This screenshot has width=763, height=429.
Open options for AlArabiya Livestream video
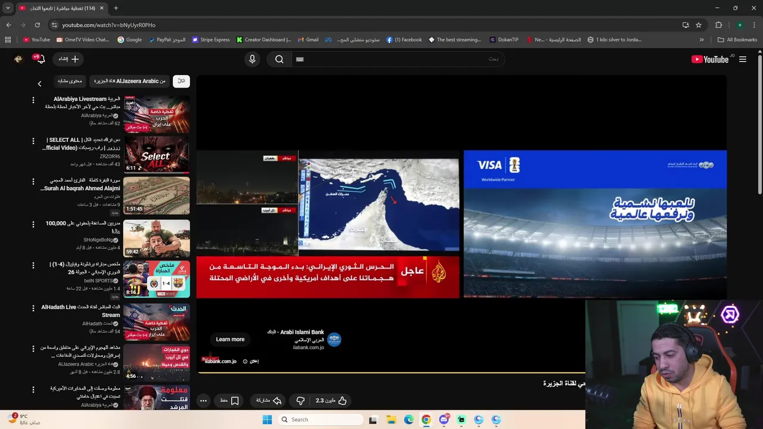click(x=33, y=100)
